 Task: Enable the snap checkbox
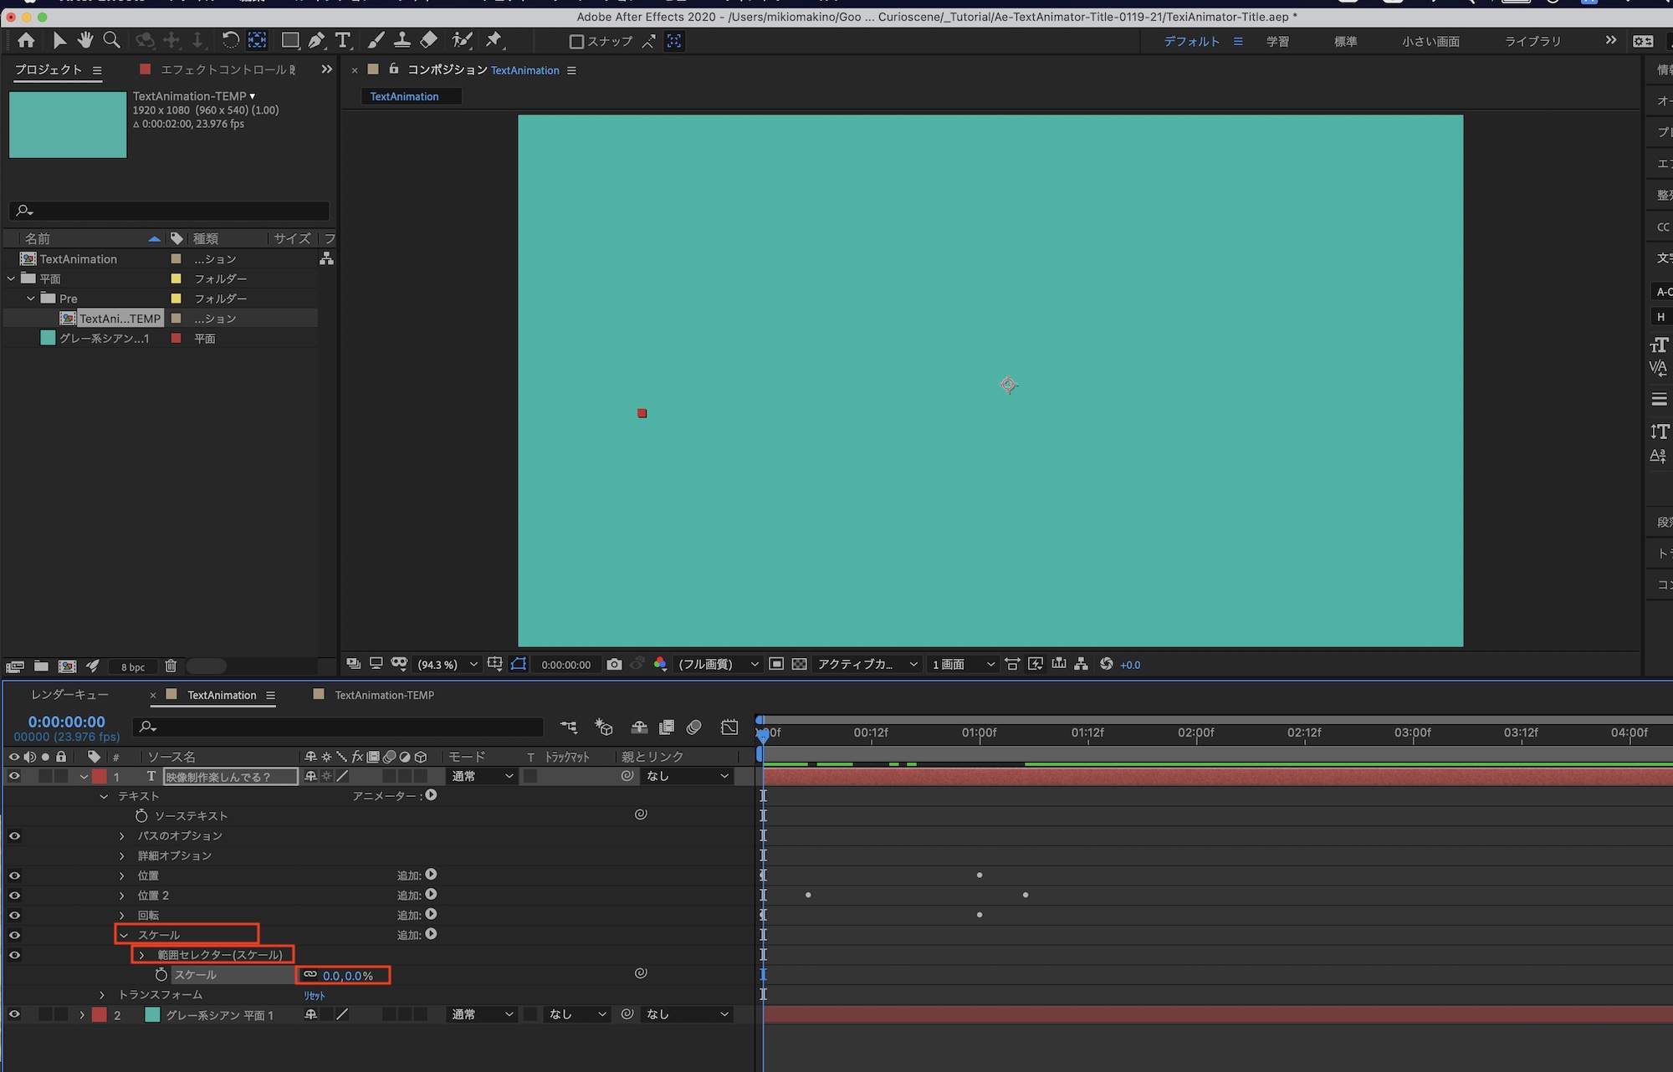(576, 41)
